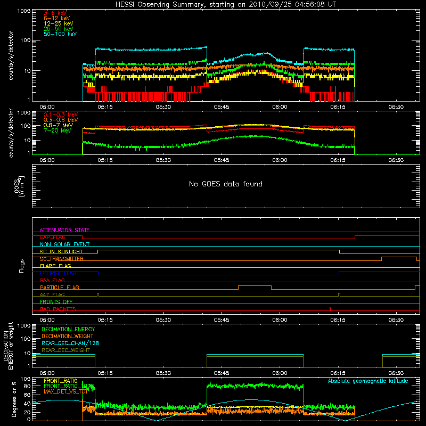Click the top panel's counts/s/detector axis label
Viewport: 426px width, 426px height.
click(11, 55)
